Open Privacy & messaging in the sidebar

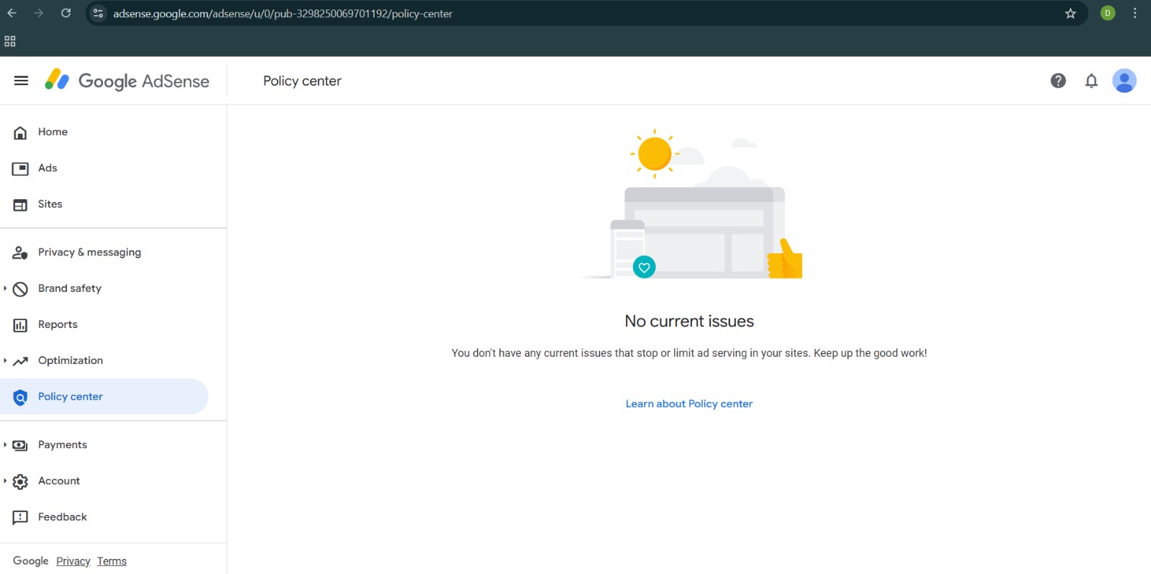[104, 252]
